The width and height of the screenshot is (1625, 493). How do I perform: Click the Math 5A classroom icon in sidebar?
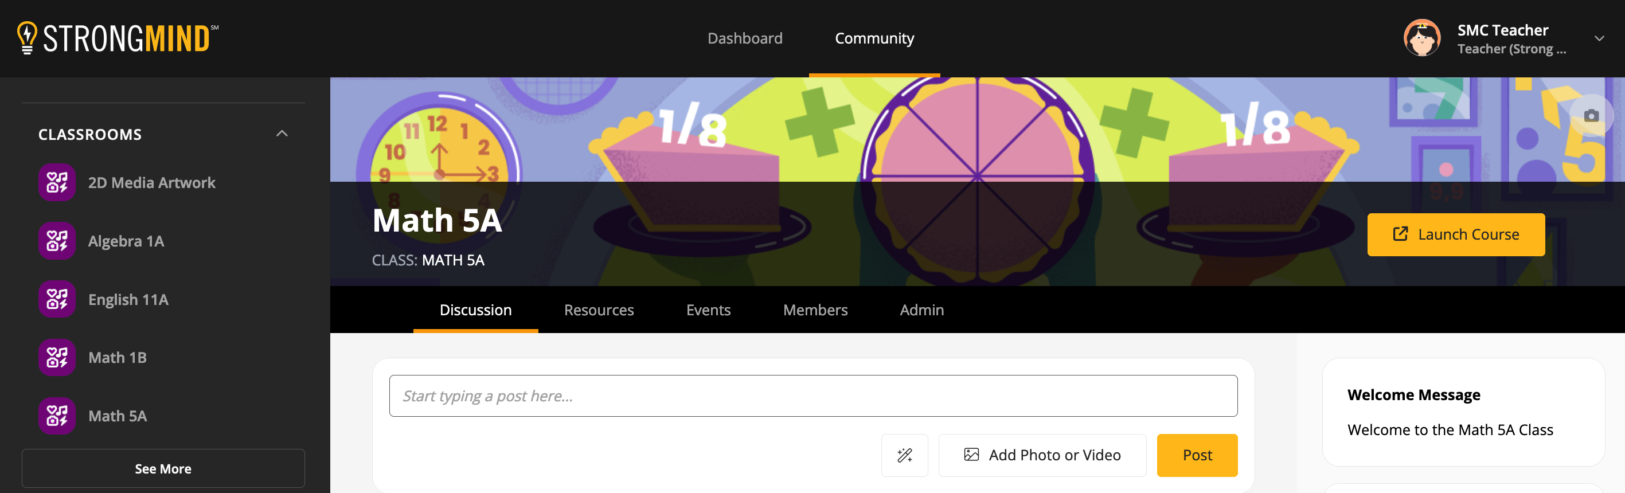(x=57, y=416)
